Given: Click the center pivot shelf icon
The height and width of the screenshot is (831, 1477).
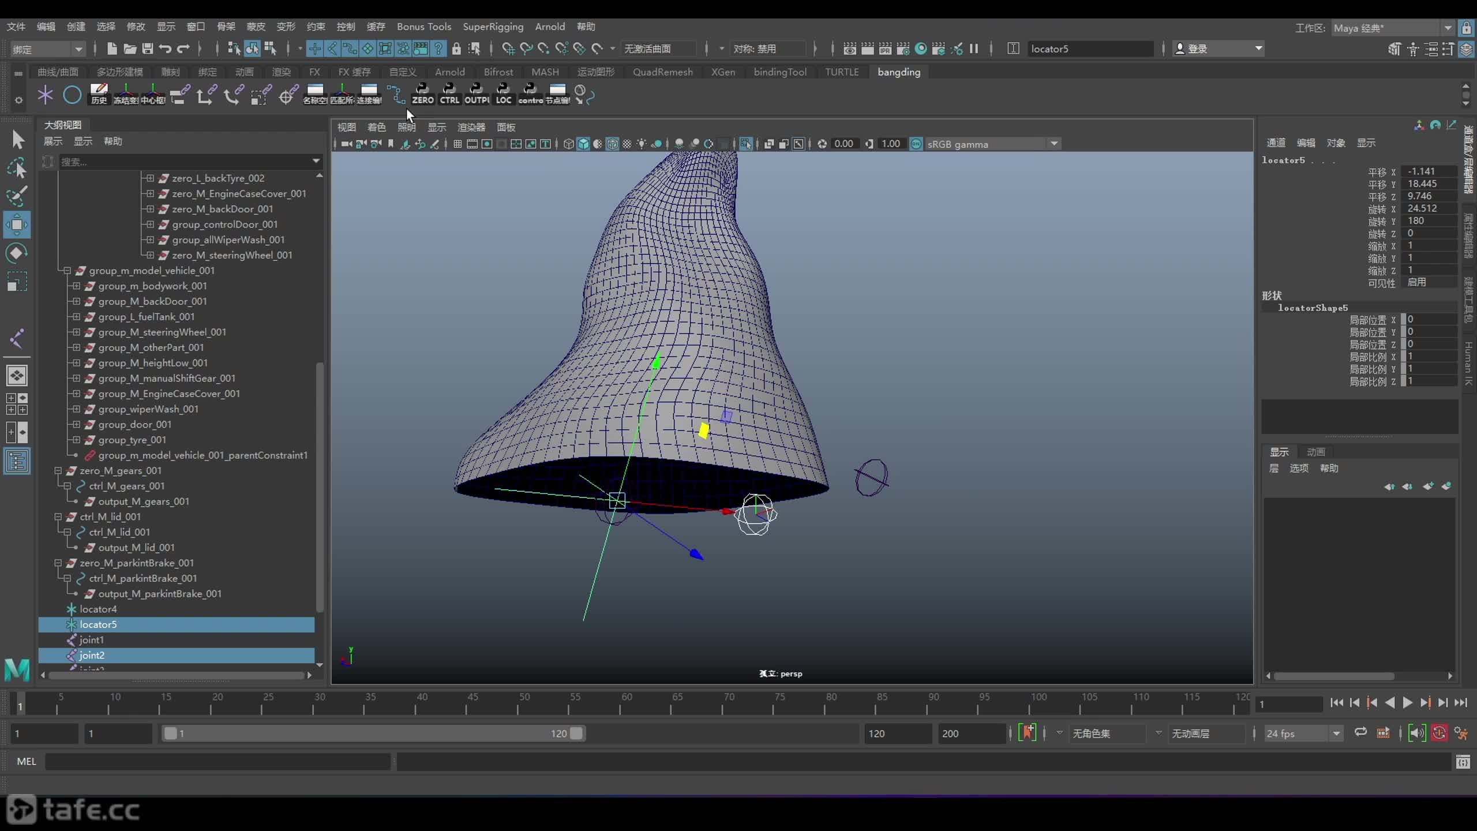Looking at the screenshot, I should [153, 93].
